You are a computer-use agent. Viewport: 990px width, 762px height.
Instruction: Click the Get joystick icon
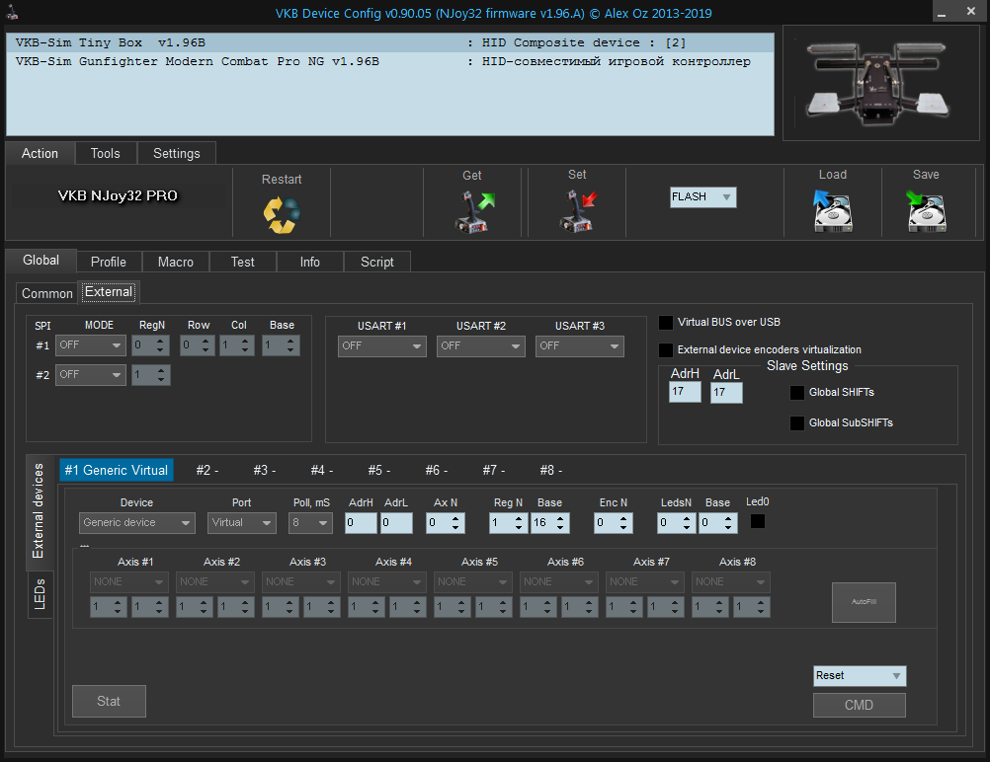pyautogui.click(x=473, y=211)
